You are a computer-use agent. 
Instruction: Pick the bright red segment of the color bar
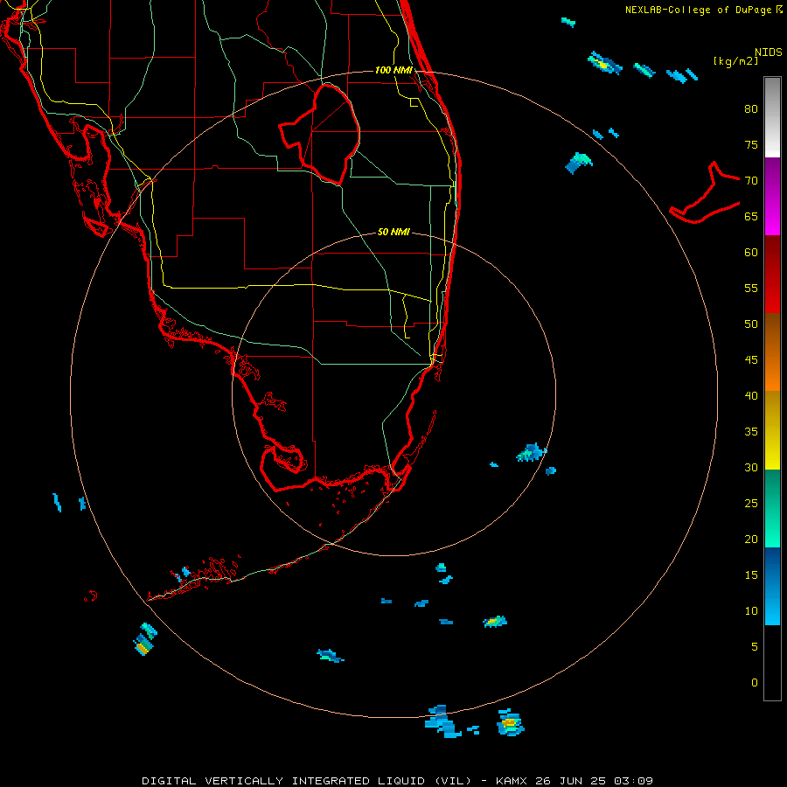772,295
